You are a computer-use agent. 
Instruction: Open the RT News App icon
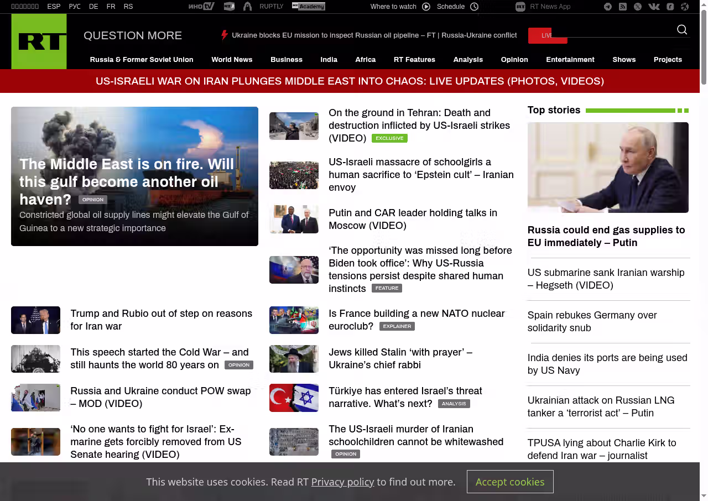(520, 7)
